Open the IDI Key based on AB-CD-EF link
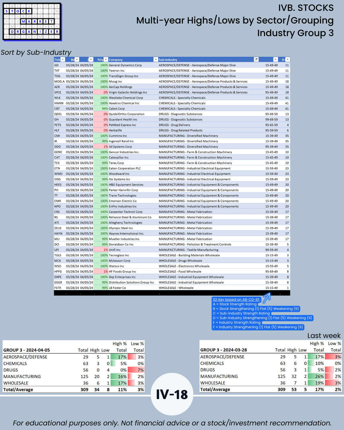Viewport: 344px width, 430px height. pyautogui.click(x=236, y=300)
